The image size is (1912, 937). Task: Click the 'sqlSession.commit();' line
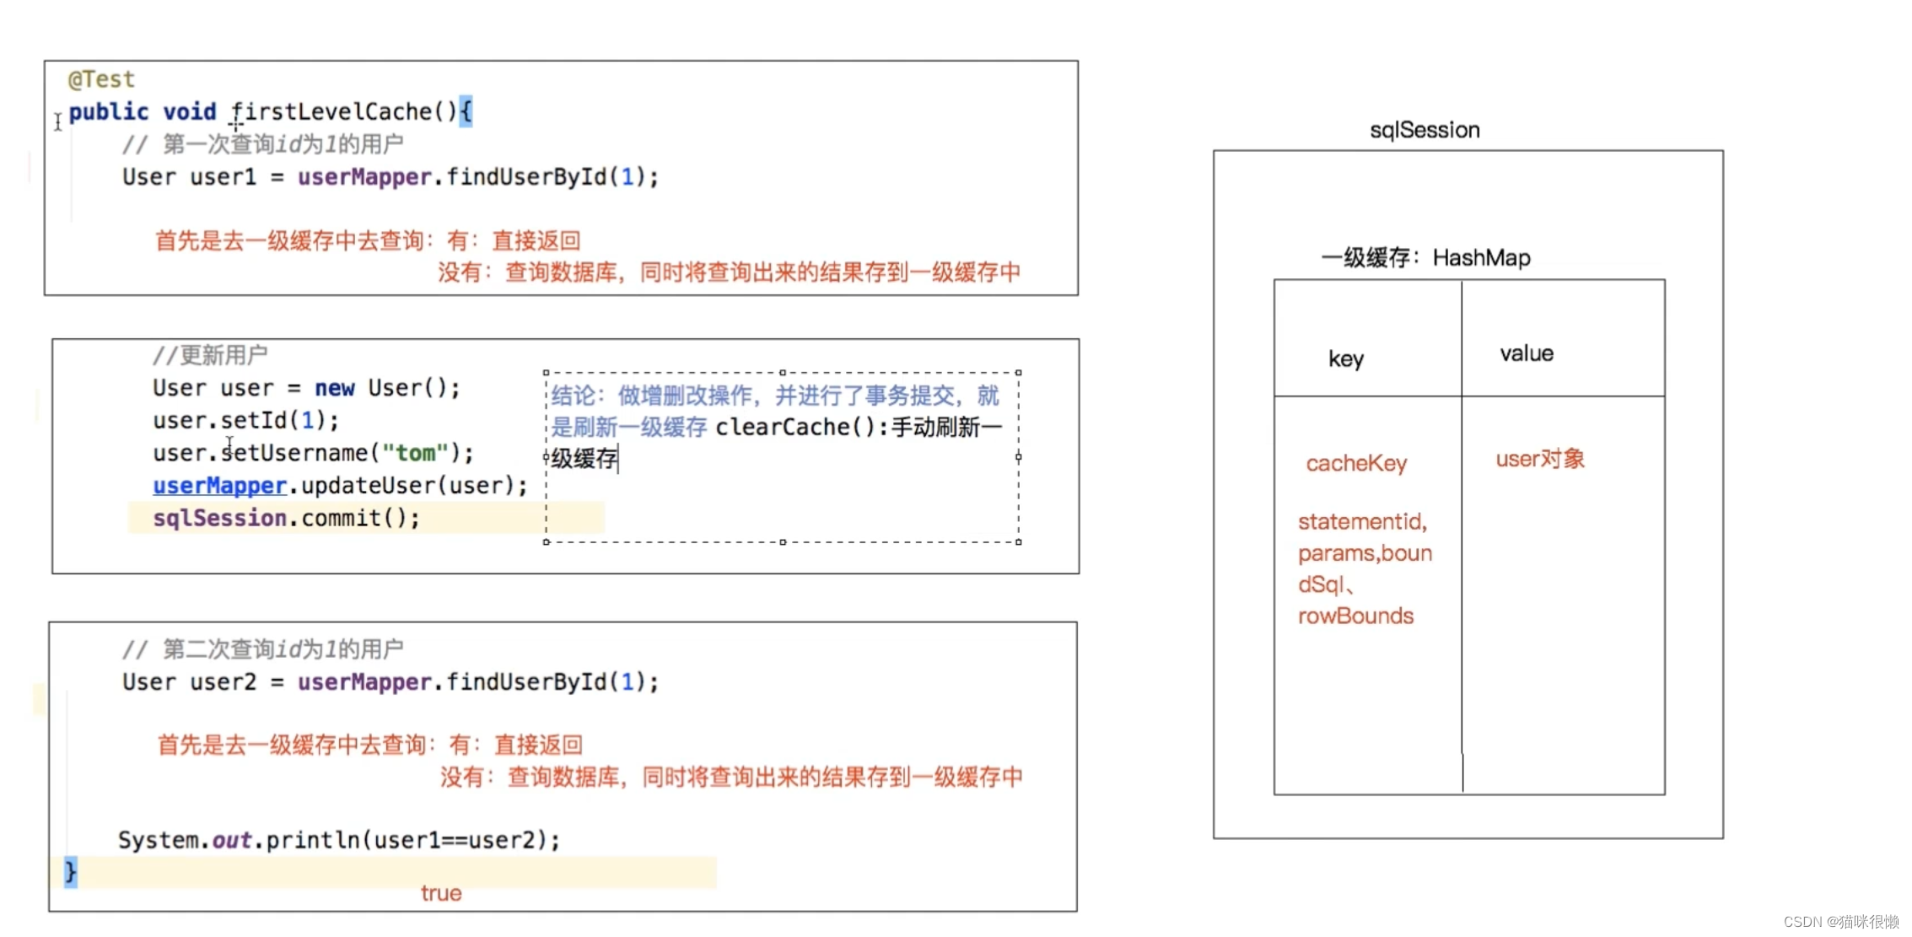(x=286, y=518)
